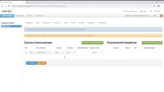This screenshot has height=92, width=164.
Task: Clear the selected #0004 order
Action: (x=49, y=52)
